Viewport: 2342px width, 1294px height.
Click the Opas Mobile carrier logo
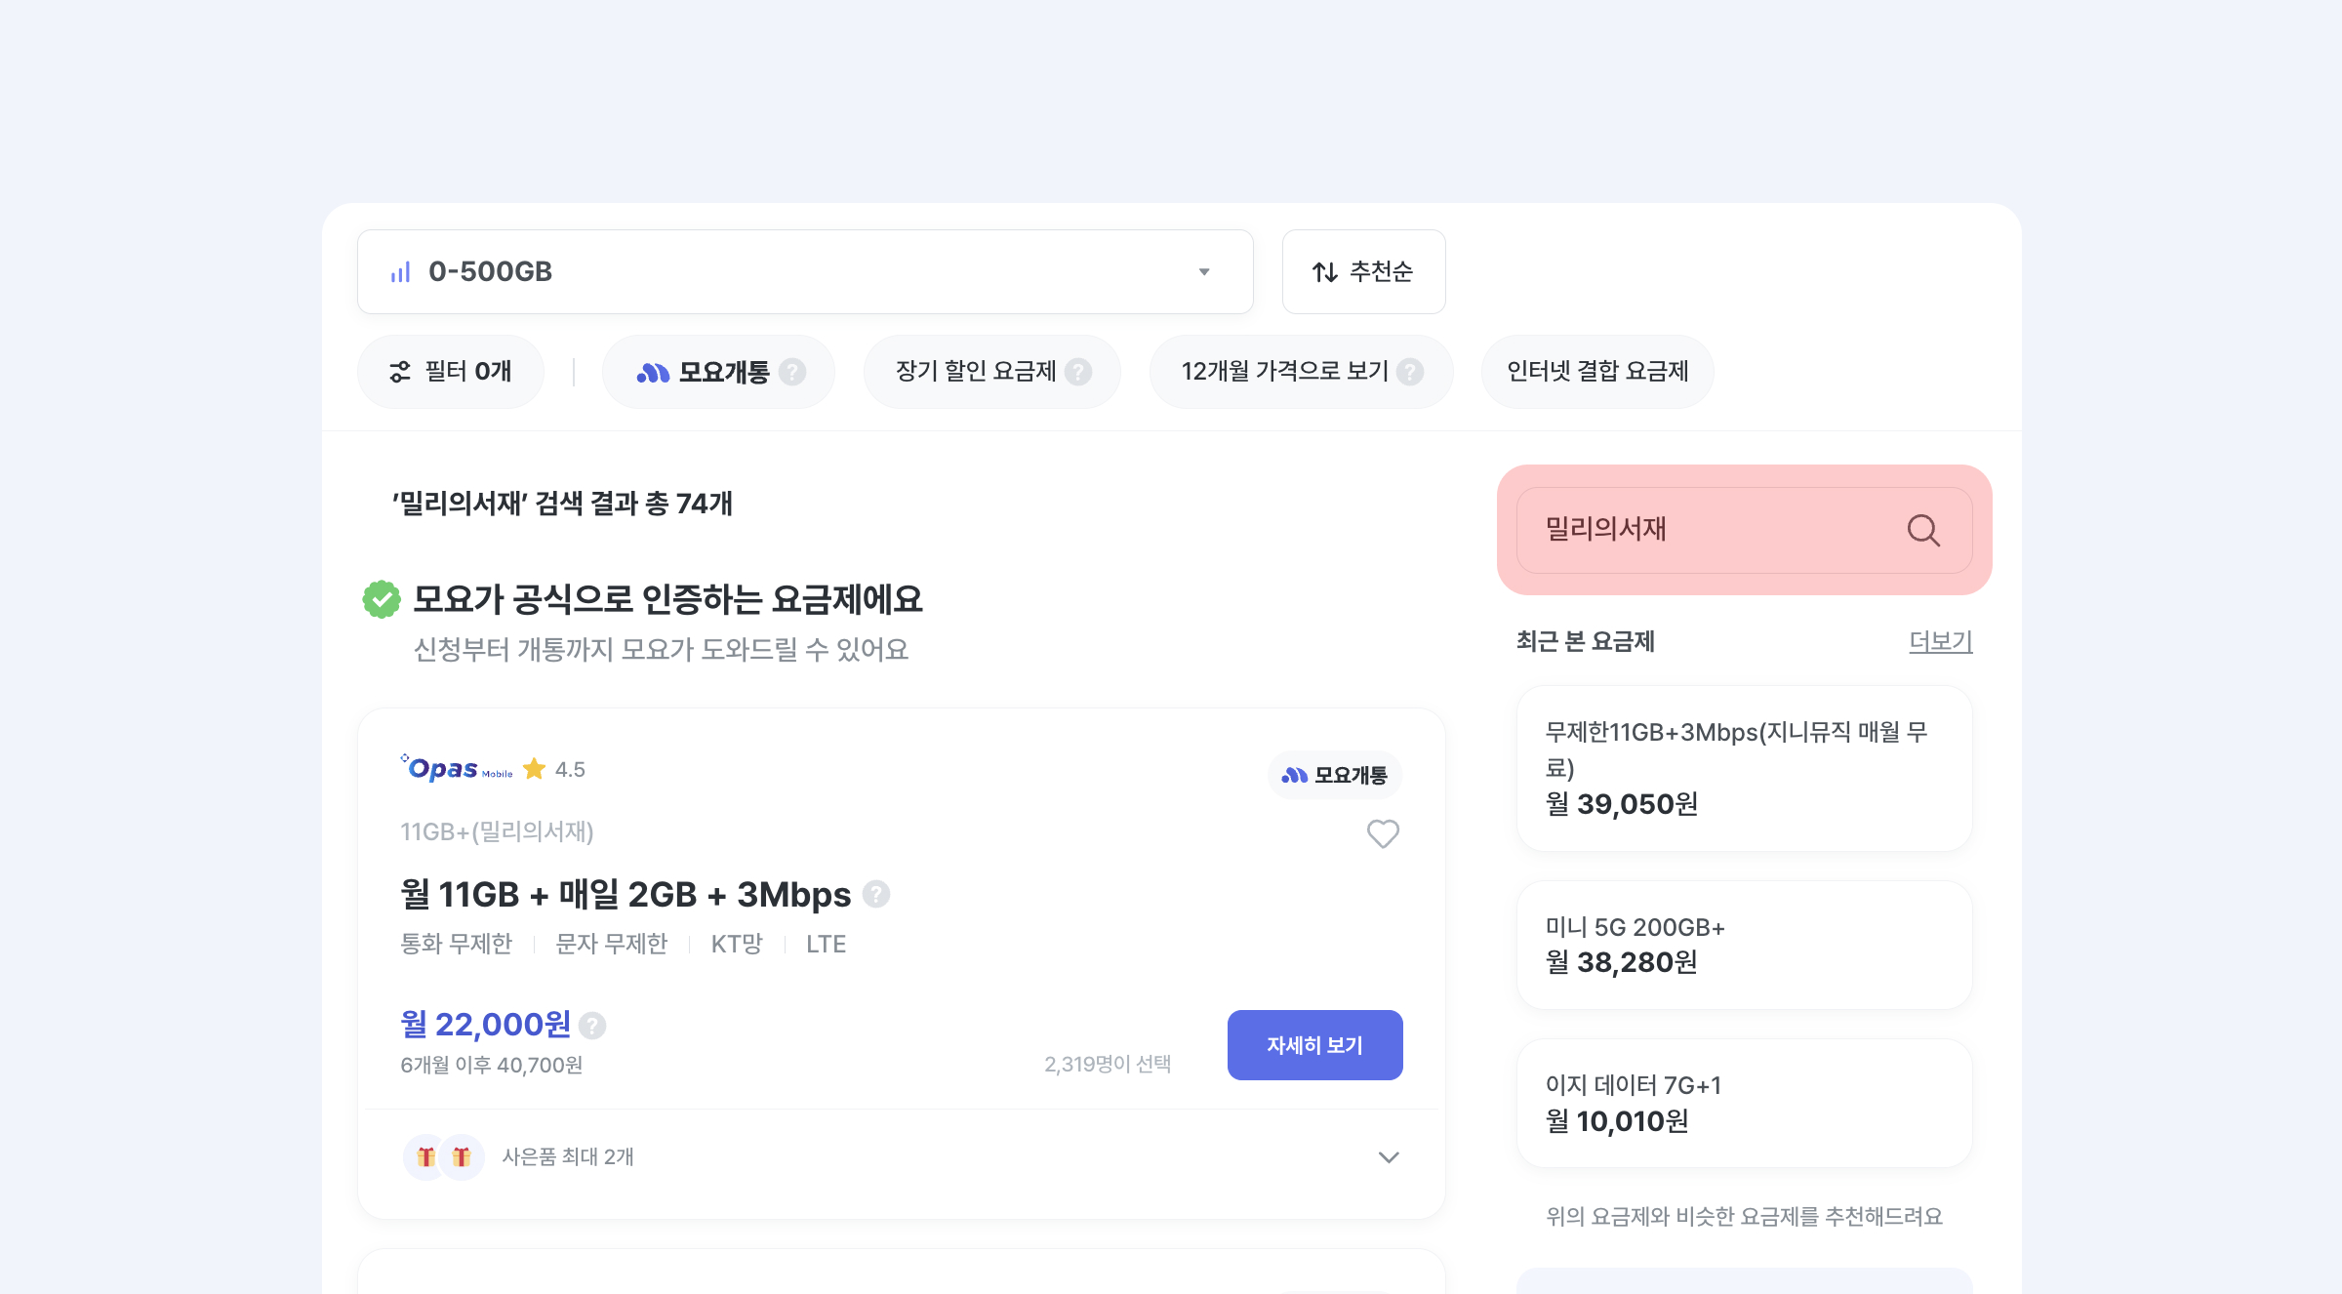pyautogui.click(x=457, y=769)
